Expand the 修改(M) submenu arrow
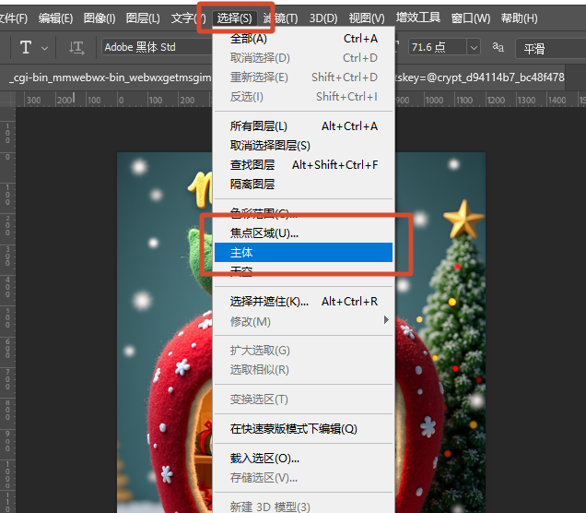This screenshot has height=513, width=586. [x=386, y=320]
